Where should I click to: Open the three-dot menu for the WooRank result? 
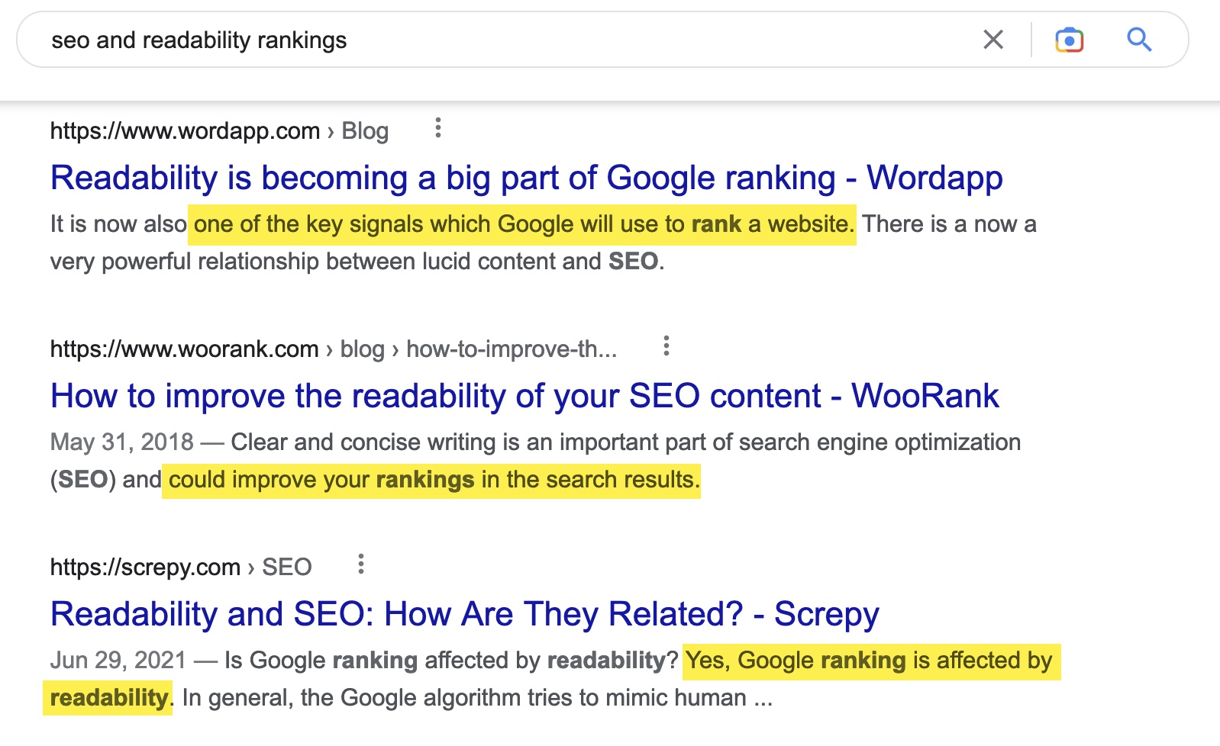coord(666,346)
